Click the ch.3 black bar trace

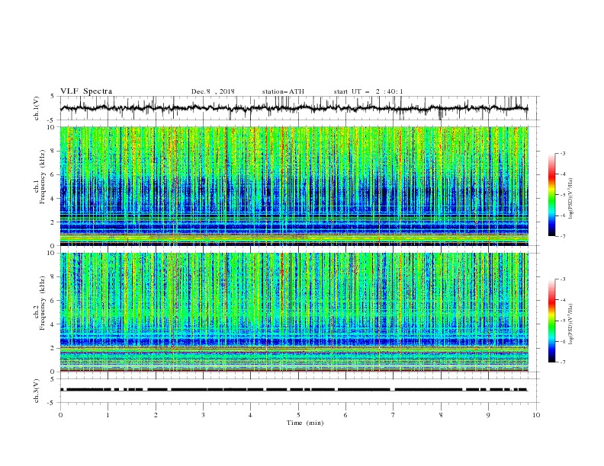click(294, 390)
